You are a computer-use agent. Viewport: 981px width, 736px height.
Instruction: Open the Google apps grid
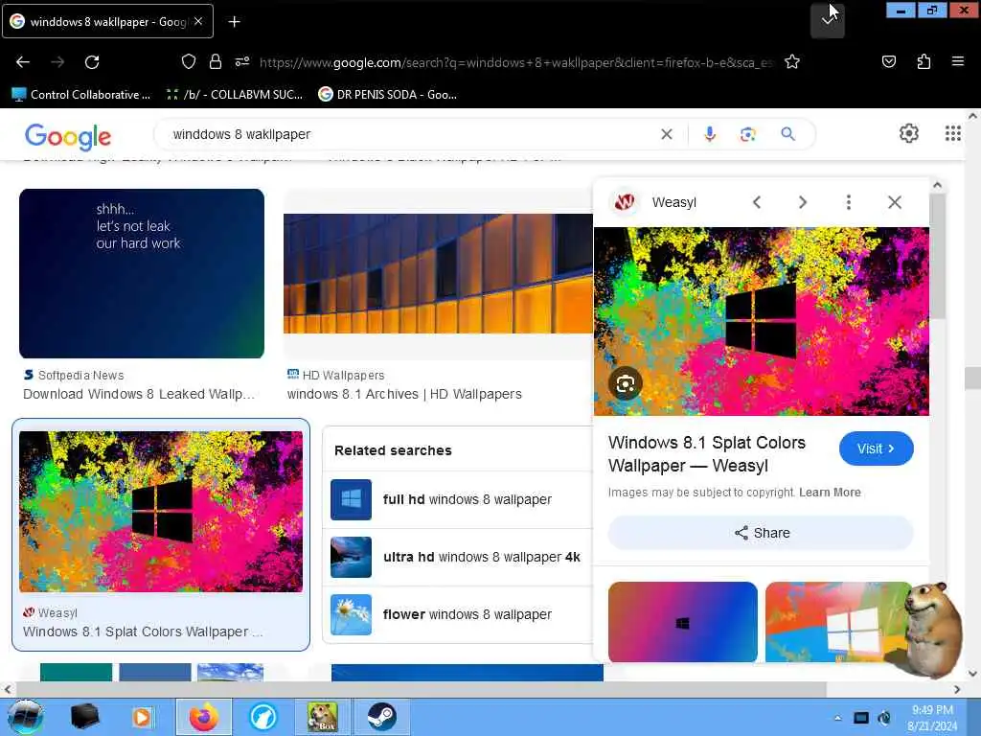pos(952,133)
